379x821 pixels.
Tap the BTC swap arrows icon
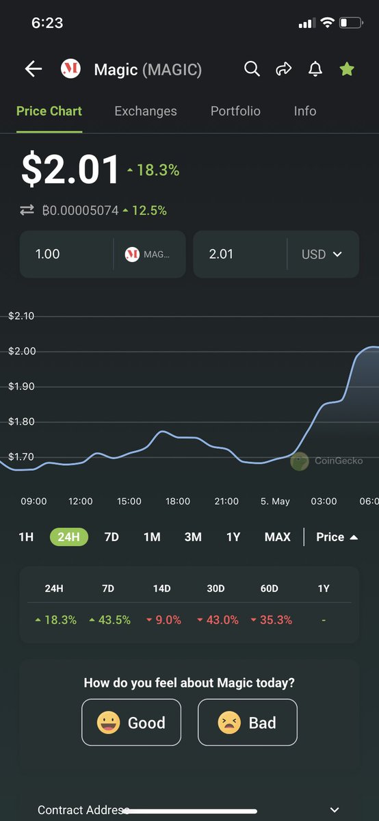pyautogui.click(x=27, y=211)
